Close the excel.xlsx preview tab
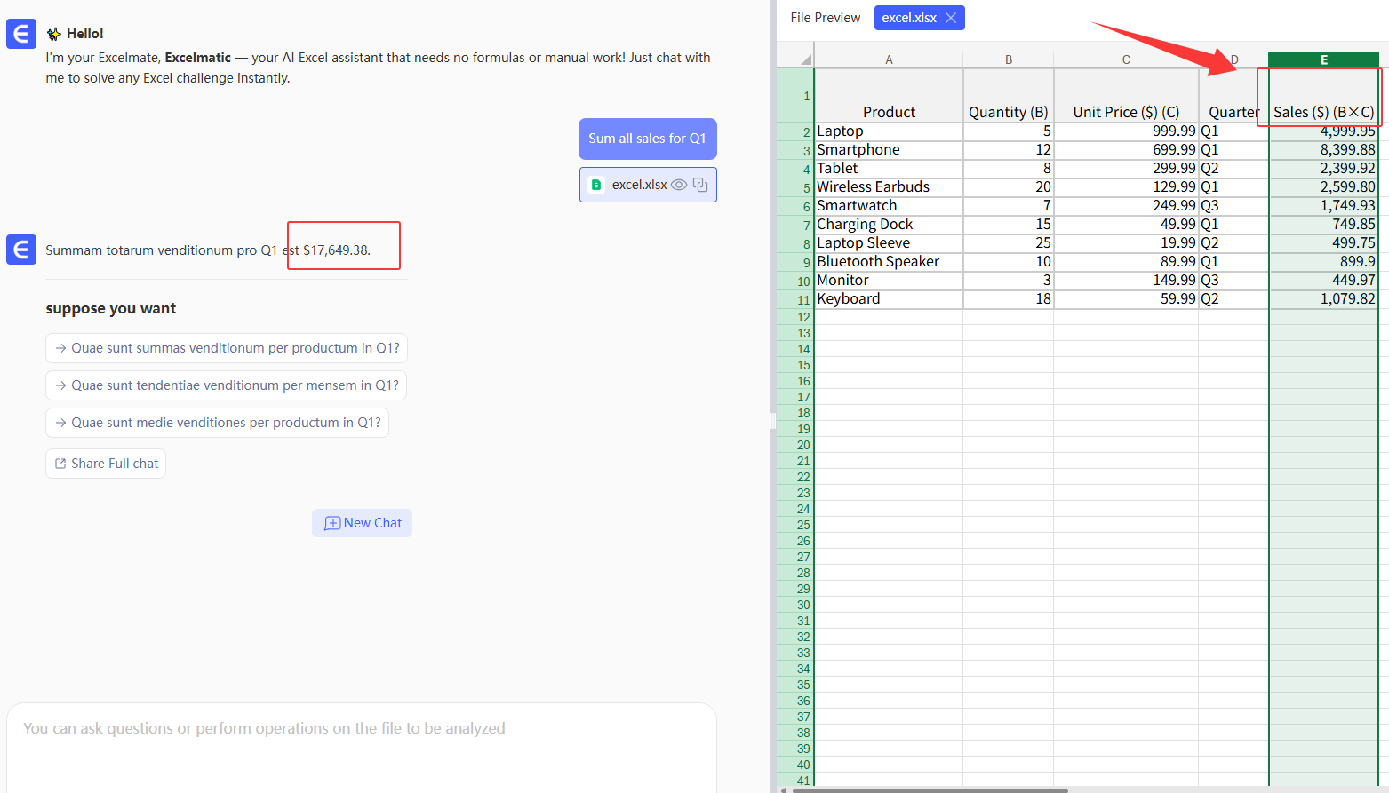Image resolution: width=1389 pixels, height=793 pixels. [x=951, y=18]
